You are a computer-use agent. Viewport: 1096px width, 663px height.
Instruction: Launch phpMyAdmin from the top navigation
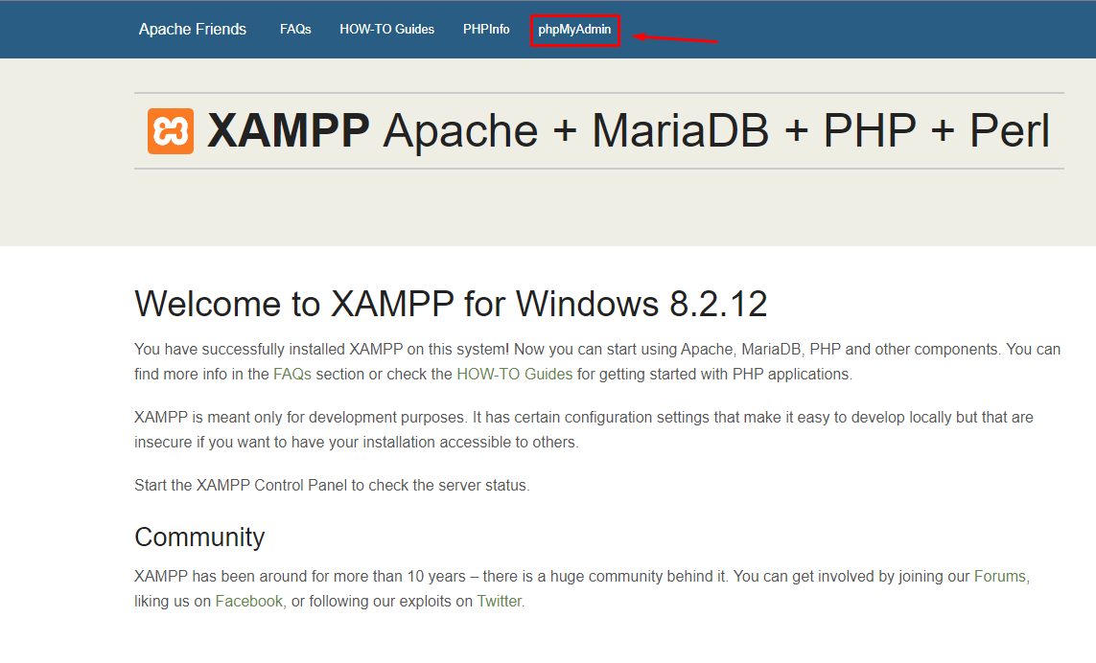574,30
